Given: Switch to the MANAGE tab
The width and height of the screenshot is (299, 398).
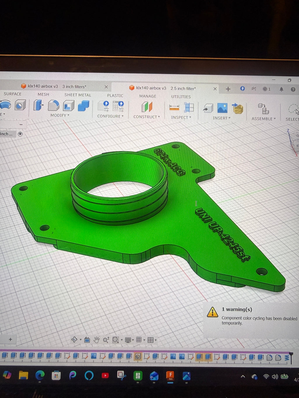Looking at the screenshot, I should 148,96.
